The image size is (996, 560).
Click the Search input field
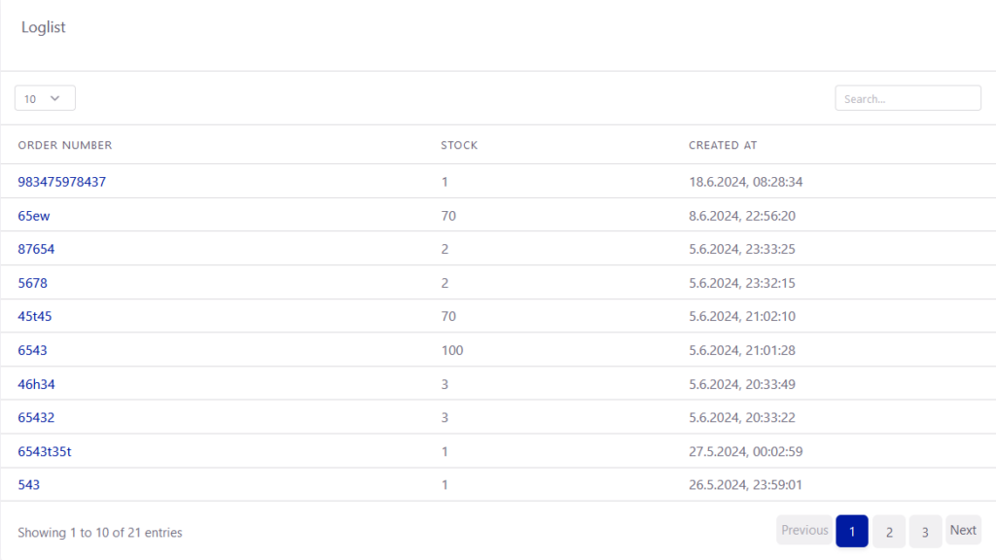(907, 98)
